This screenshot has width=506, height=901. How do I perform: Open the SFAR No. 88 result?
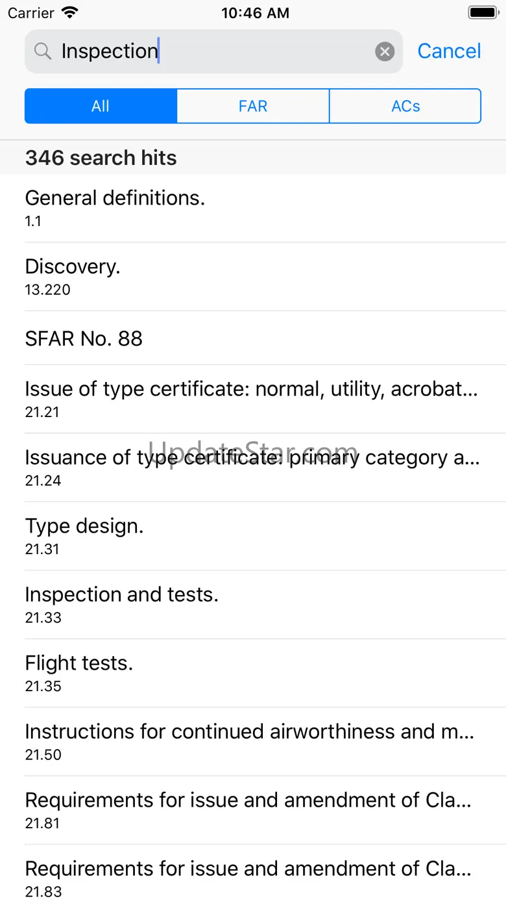(253, 338)
